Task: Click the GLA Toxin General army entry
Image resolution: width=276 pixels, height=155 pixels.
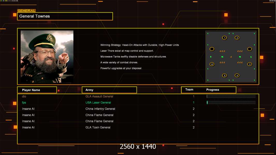Action: (98, 127)
